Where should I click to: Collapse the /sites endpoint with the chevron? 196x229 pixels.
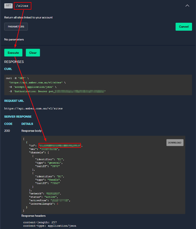point(187,6)
